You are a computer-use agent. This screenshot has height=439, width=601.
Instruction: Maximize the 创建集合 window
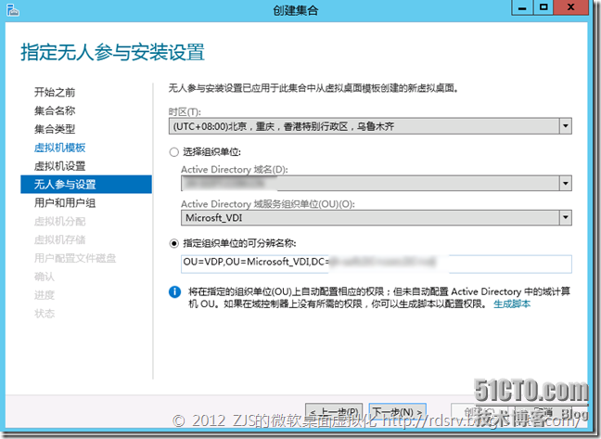pos(543,7)
